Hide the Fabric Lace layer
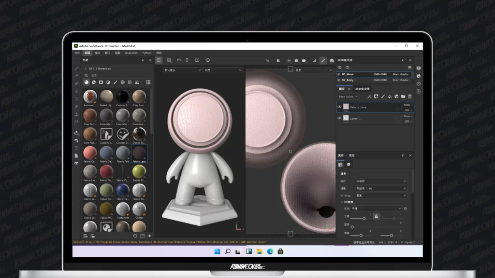The width and height of the screenshot is (495, 278). [x=339, y=107]
